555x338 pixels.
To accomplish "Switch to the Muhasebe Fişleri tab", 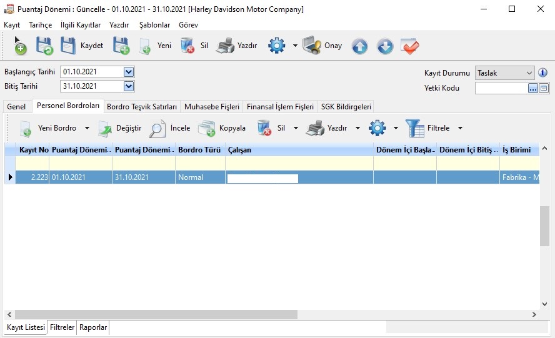I will (x=212, y=107).
